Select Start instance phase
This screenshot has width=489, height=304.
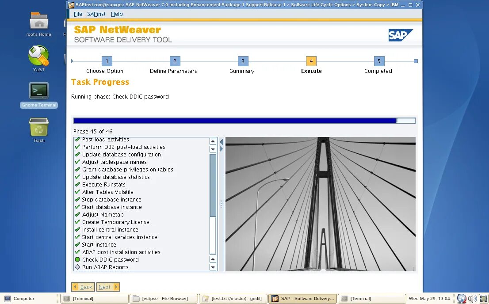(x=99, y=244)
